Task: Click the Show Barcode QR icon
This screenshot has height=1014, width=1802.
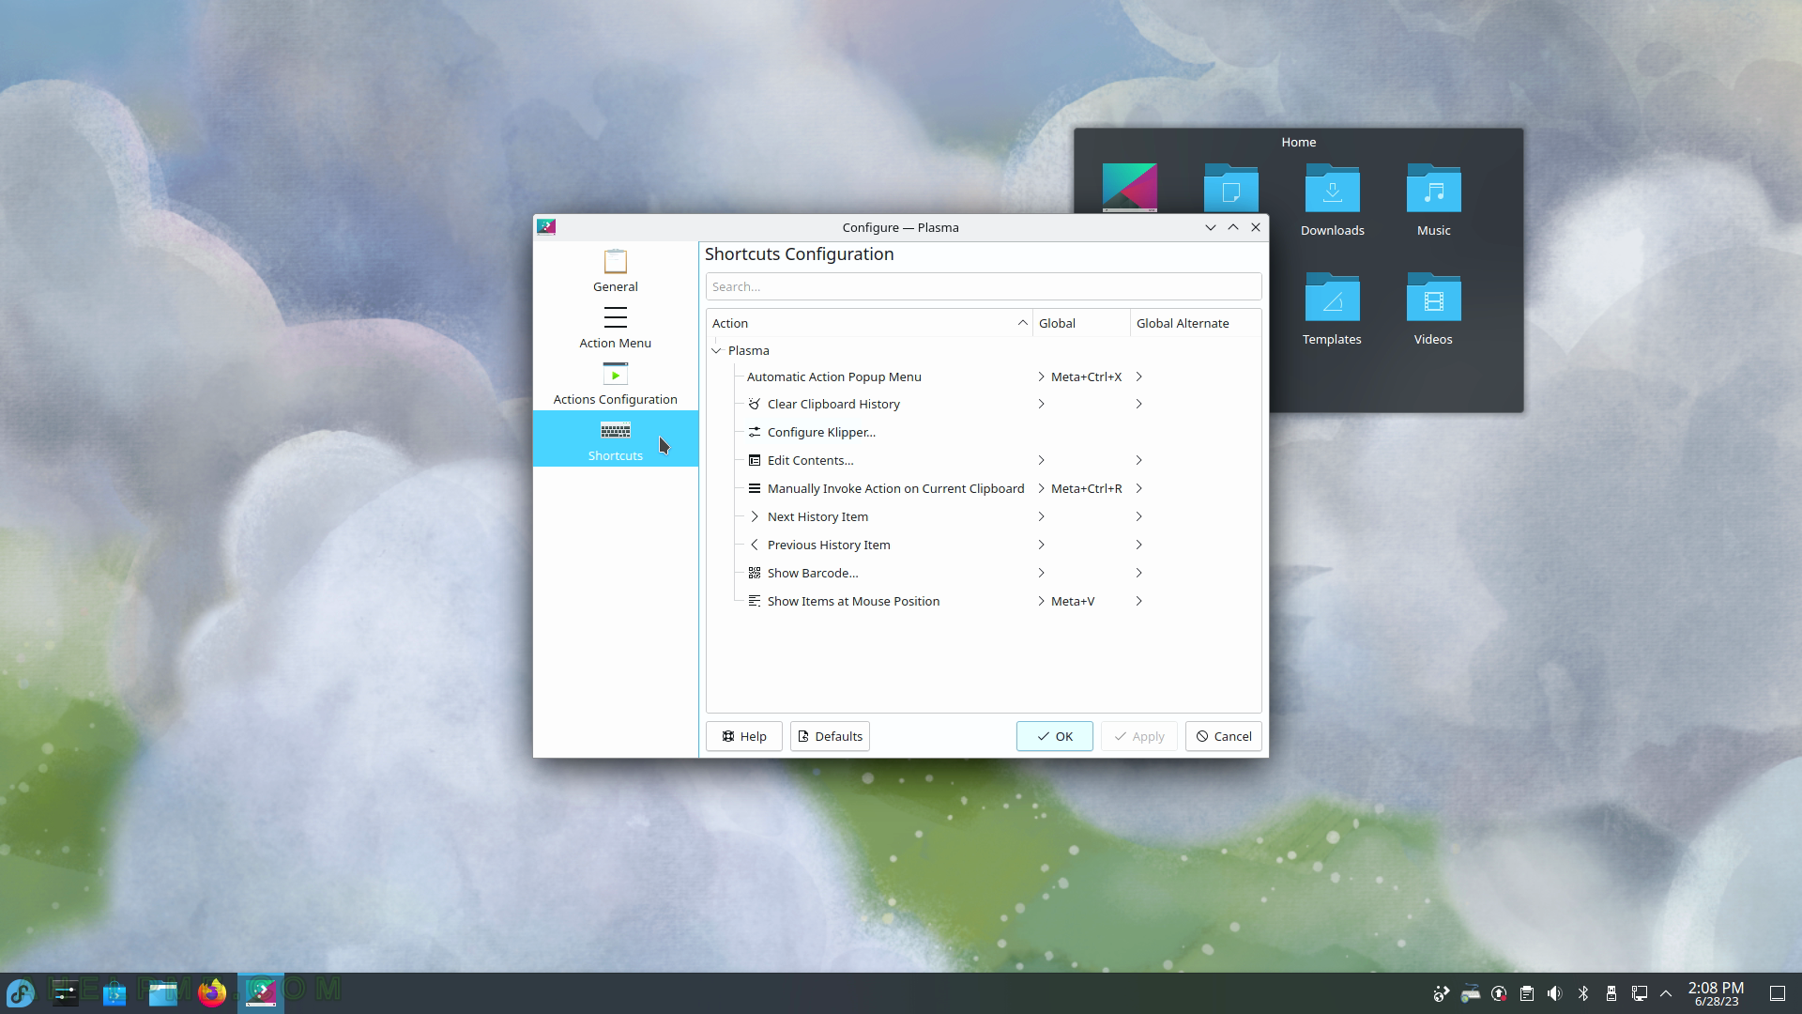Action: (x=755, y=573)
